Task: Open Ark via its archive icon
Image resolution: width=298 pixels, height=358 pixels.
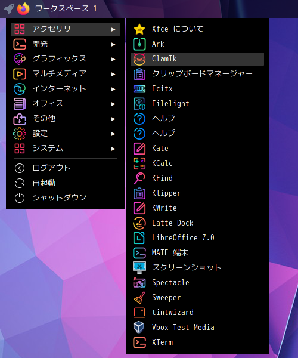Action: click(139, 44)
